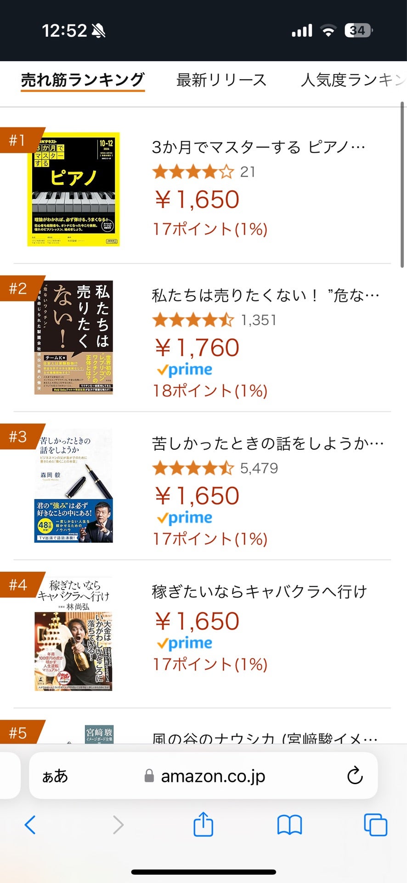
Task: Tap Safari's forward arrow
Action: (x=118, y=825)
